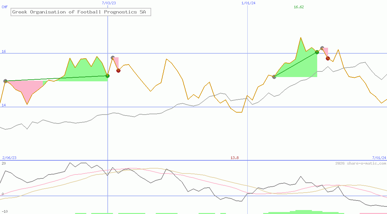Screen dimensions: 387x214
Task: Select the 7/03/23 date label at top
Action: [x=109, y=3]
